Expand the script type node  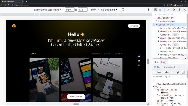point(159,54)
